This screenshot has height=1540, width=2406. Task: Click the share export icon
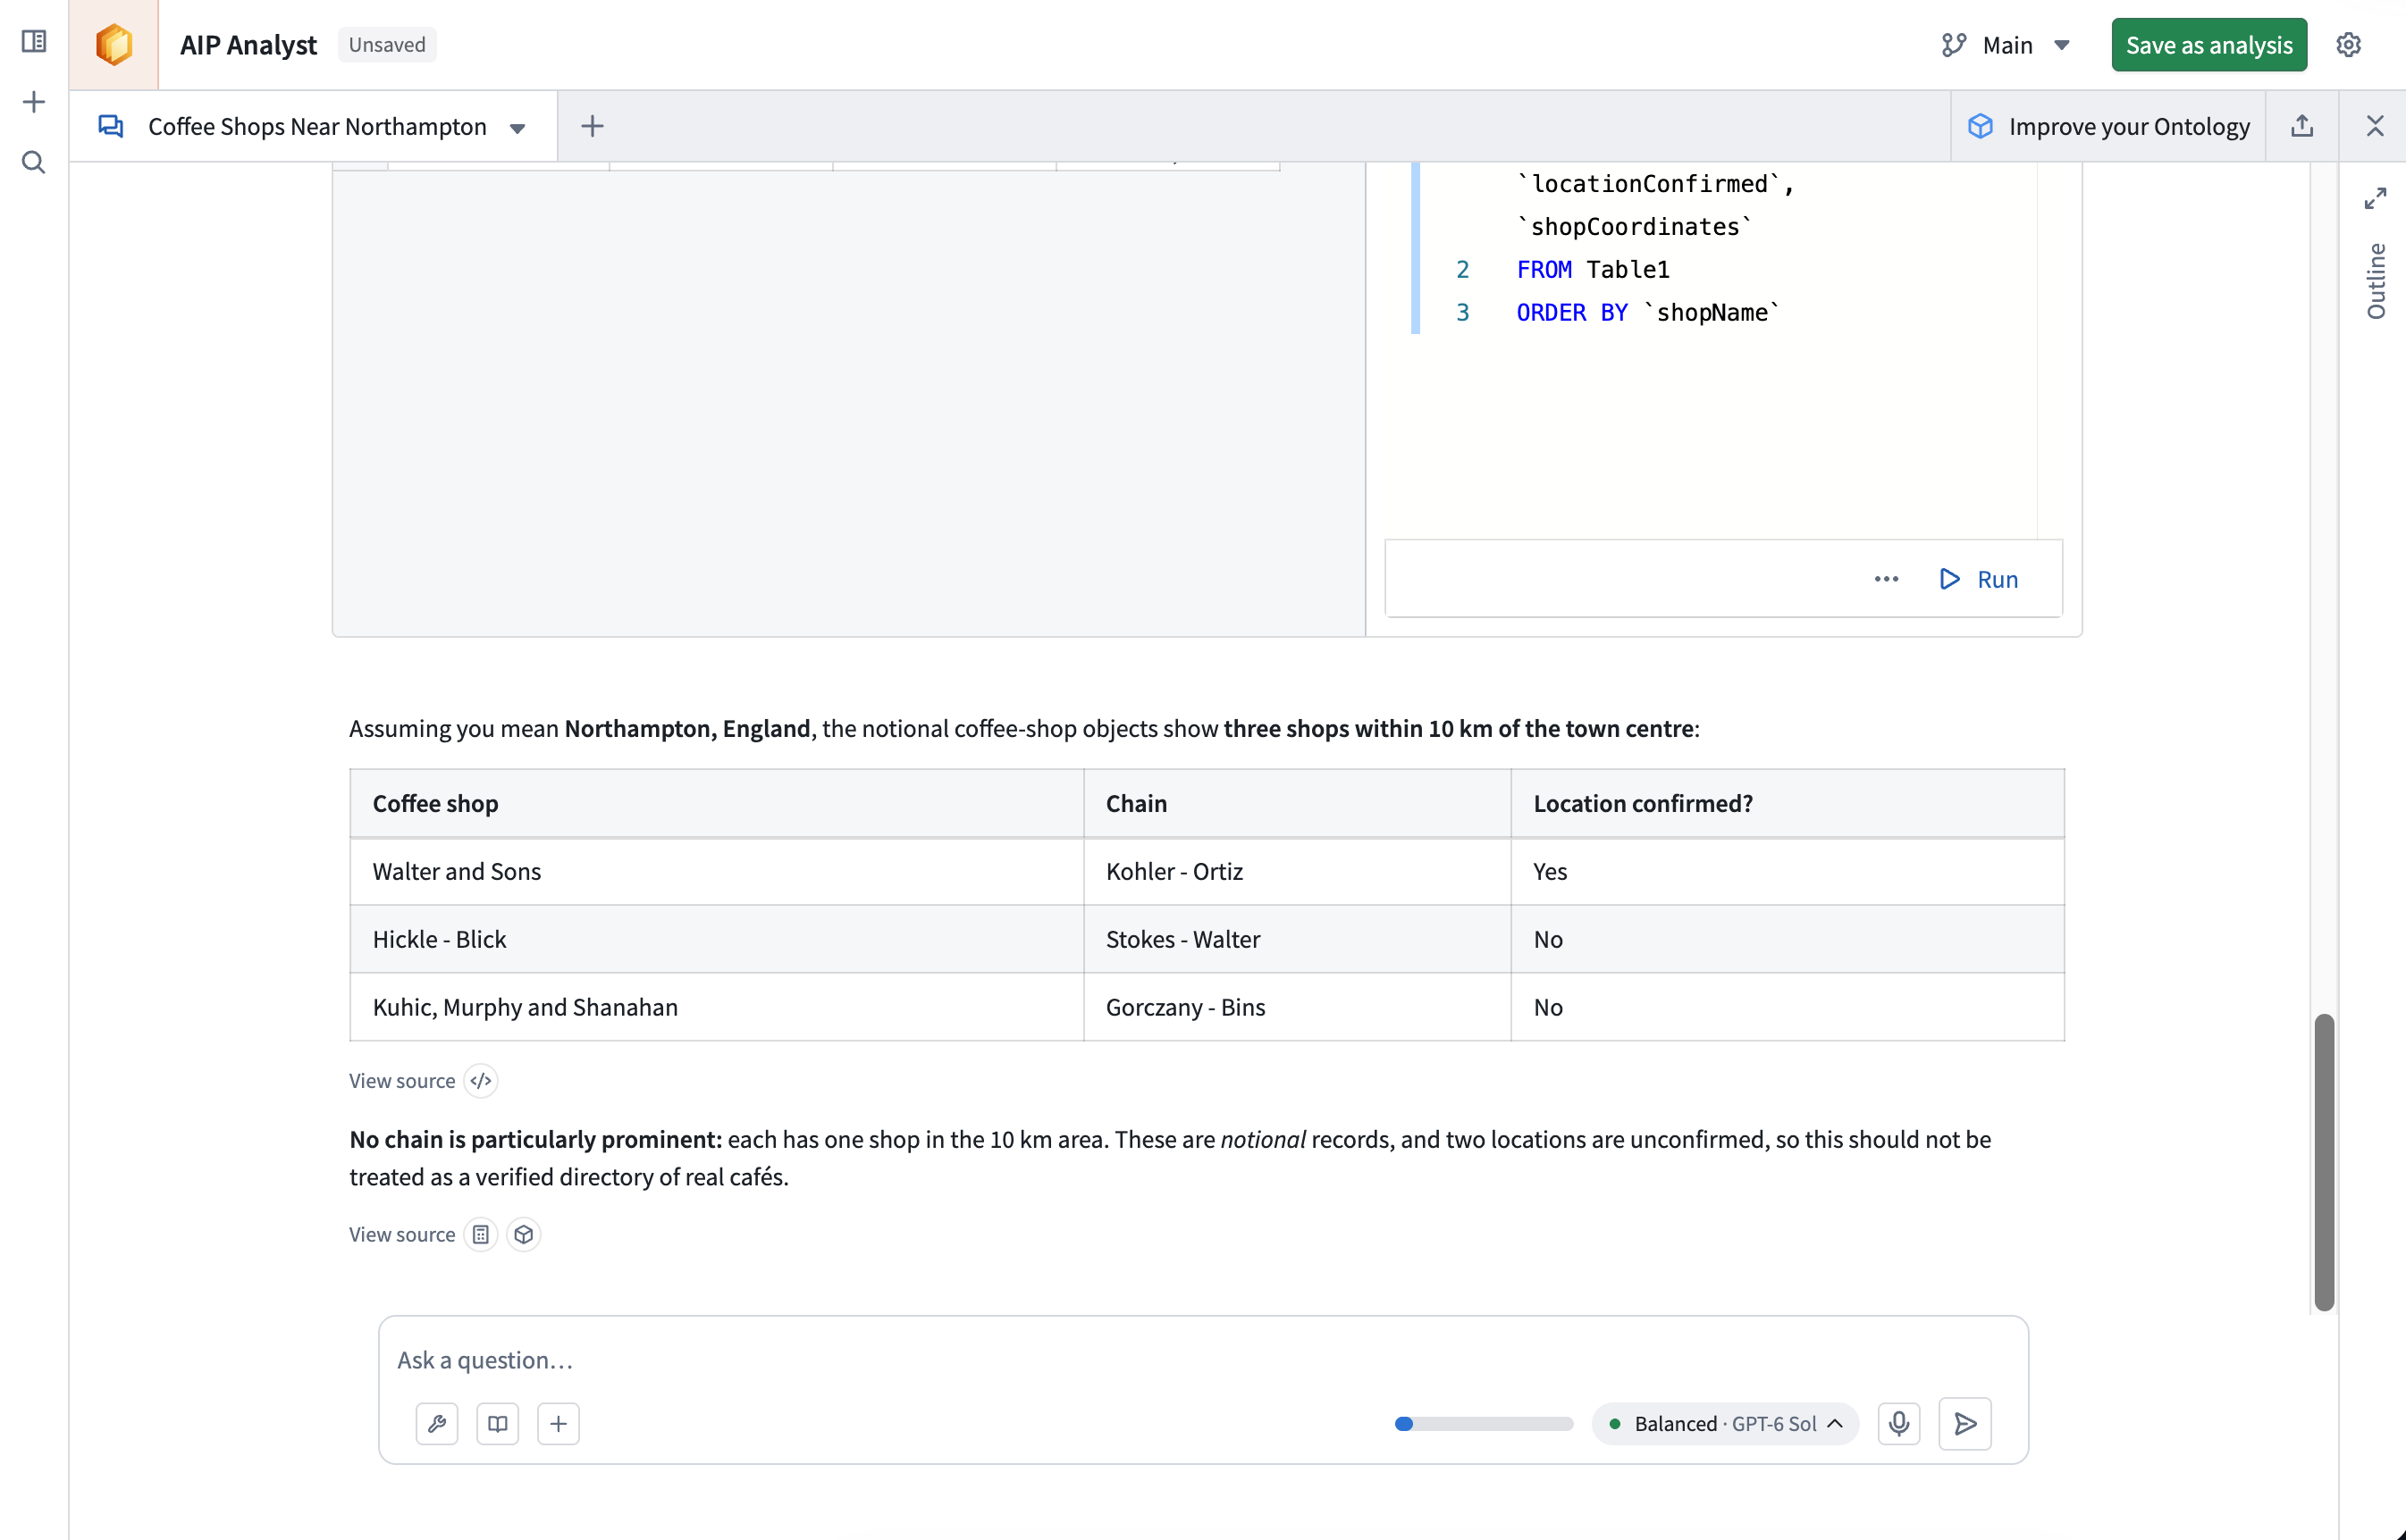2302,126
